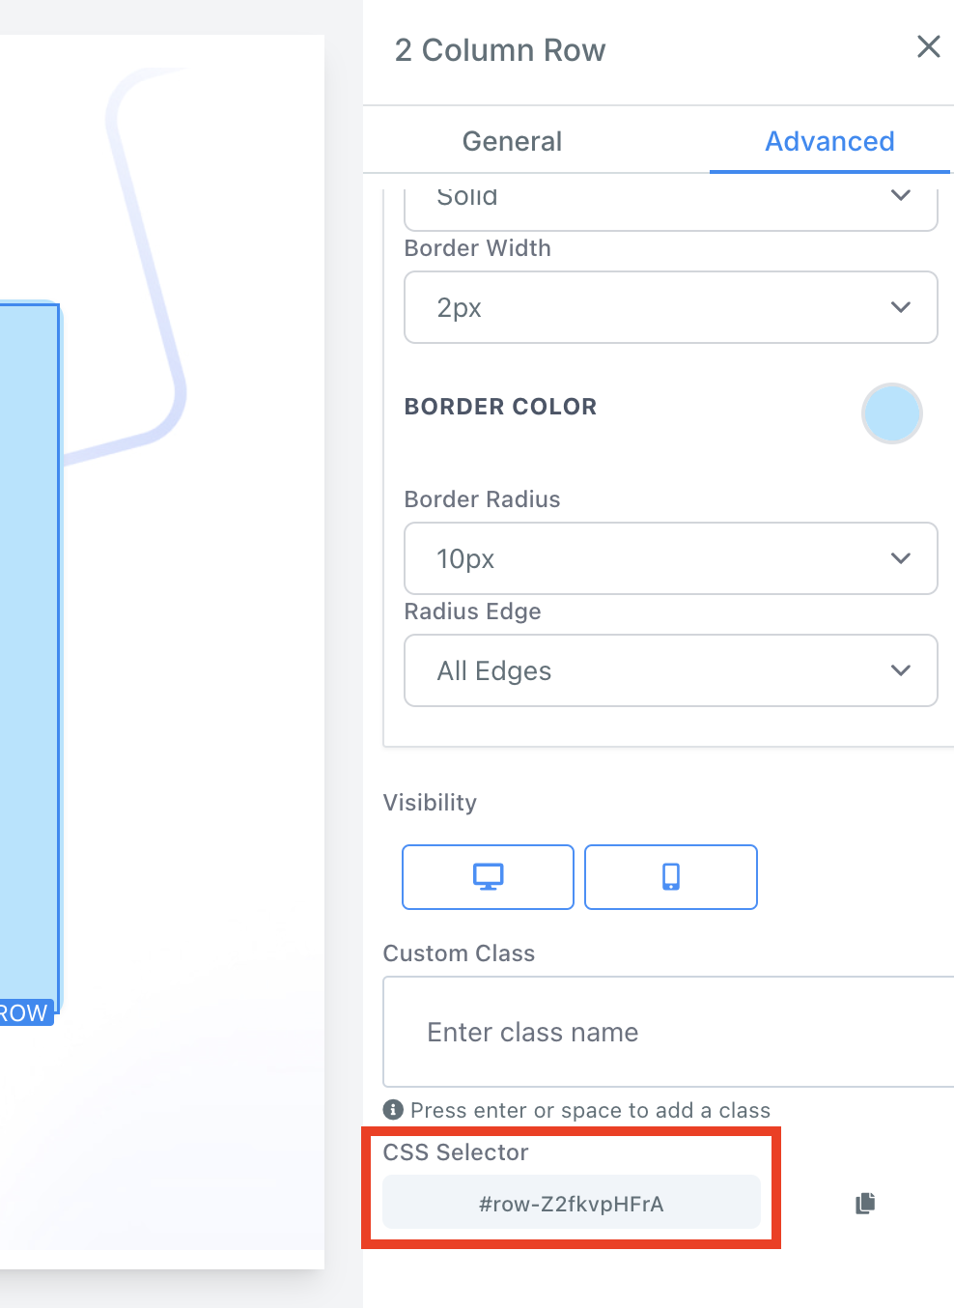954x1308 pixels.
Task: Select the Advanced tab
Action: [x=829, y=141]
